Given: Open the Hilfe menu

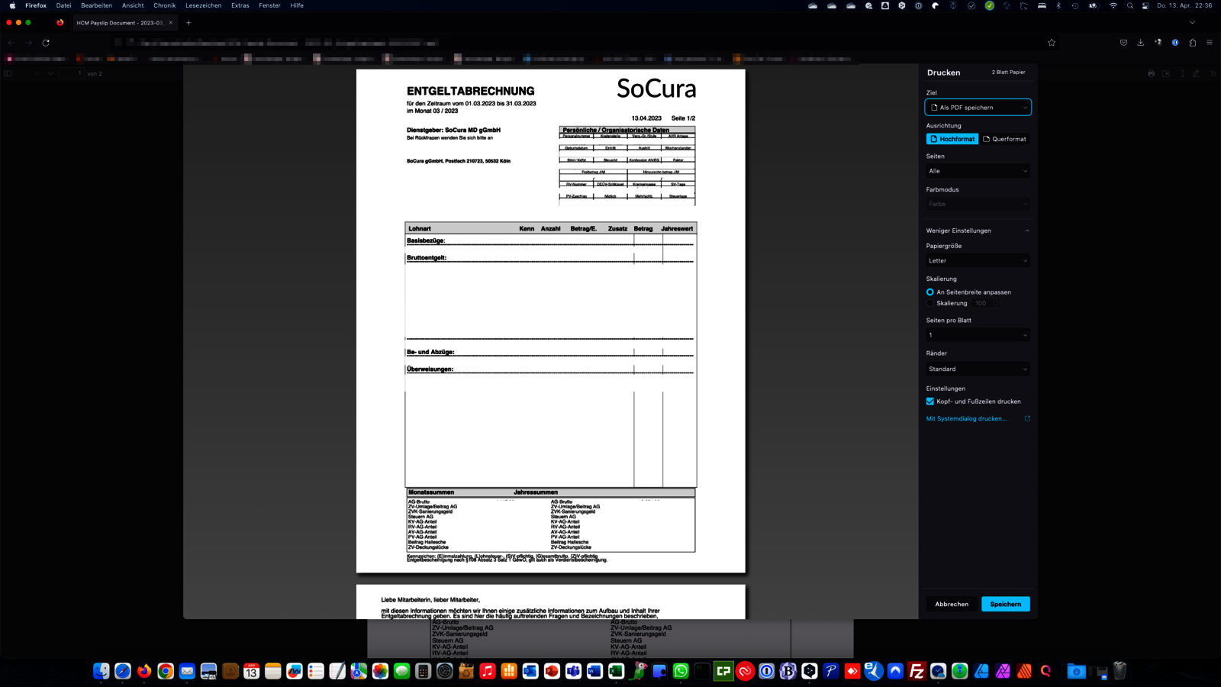Looking at the screenshot, I should point(297,5).
